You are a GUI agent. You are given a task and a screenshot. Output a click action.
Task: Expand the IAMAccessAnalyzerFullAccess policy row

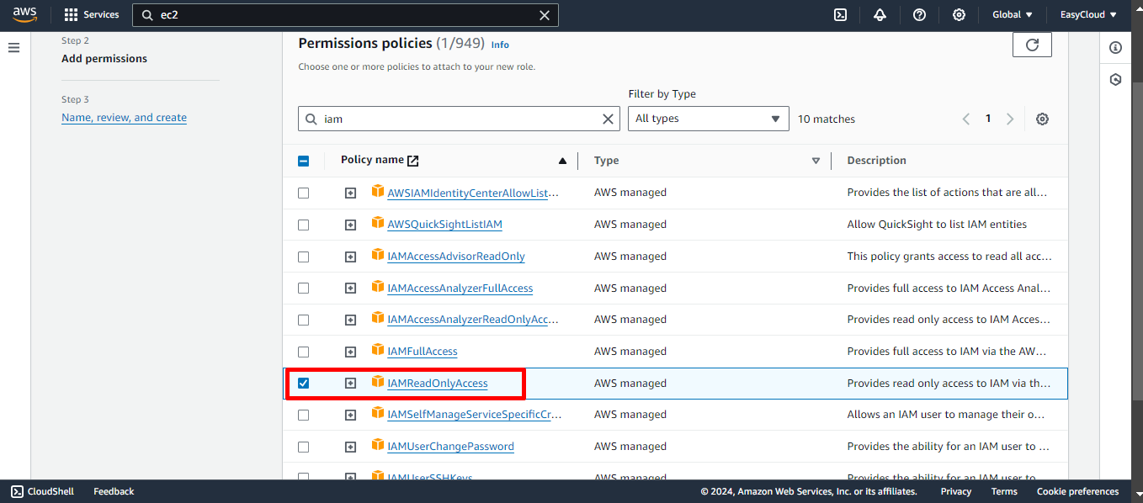click(351, 289)
